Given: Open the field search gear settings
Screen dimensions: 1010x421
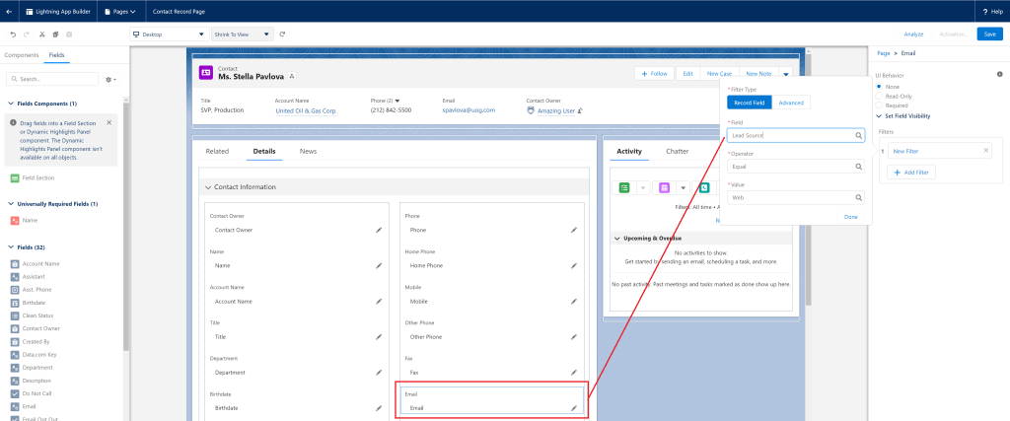Looking at the screenshot, I should tap(110, 79).
